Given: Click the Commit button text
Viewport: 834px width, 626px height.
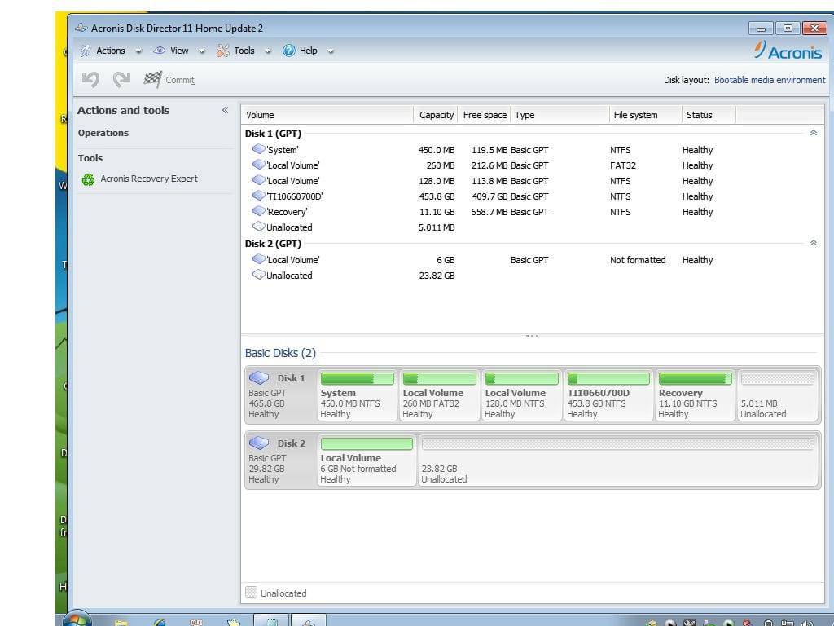Looking at the screenshot, I should (x=180, y=81).
